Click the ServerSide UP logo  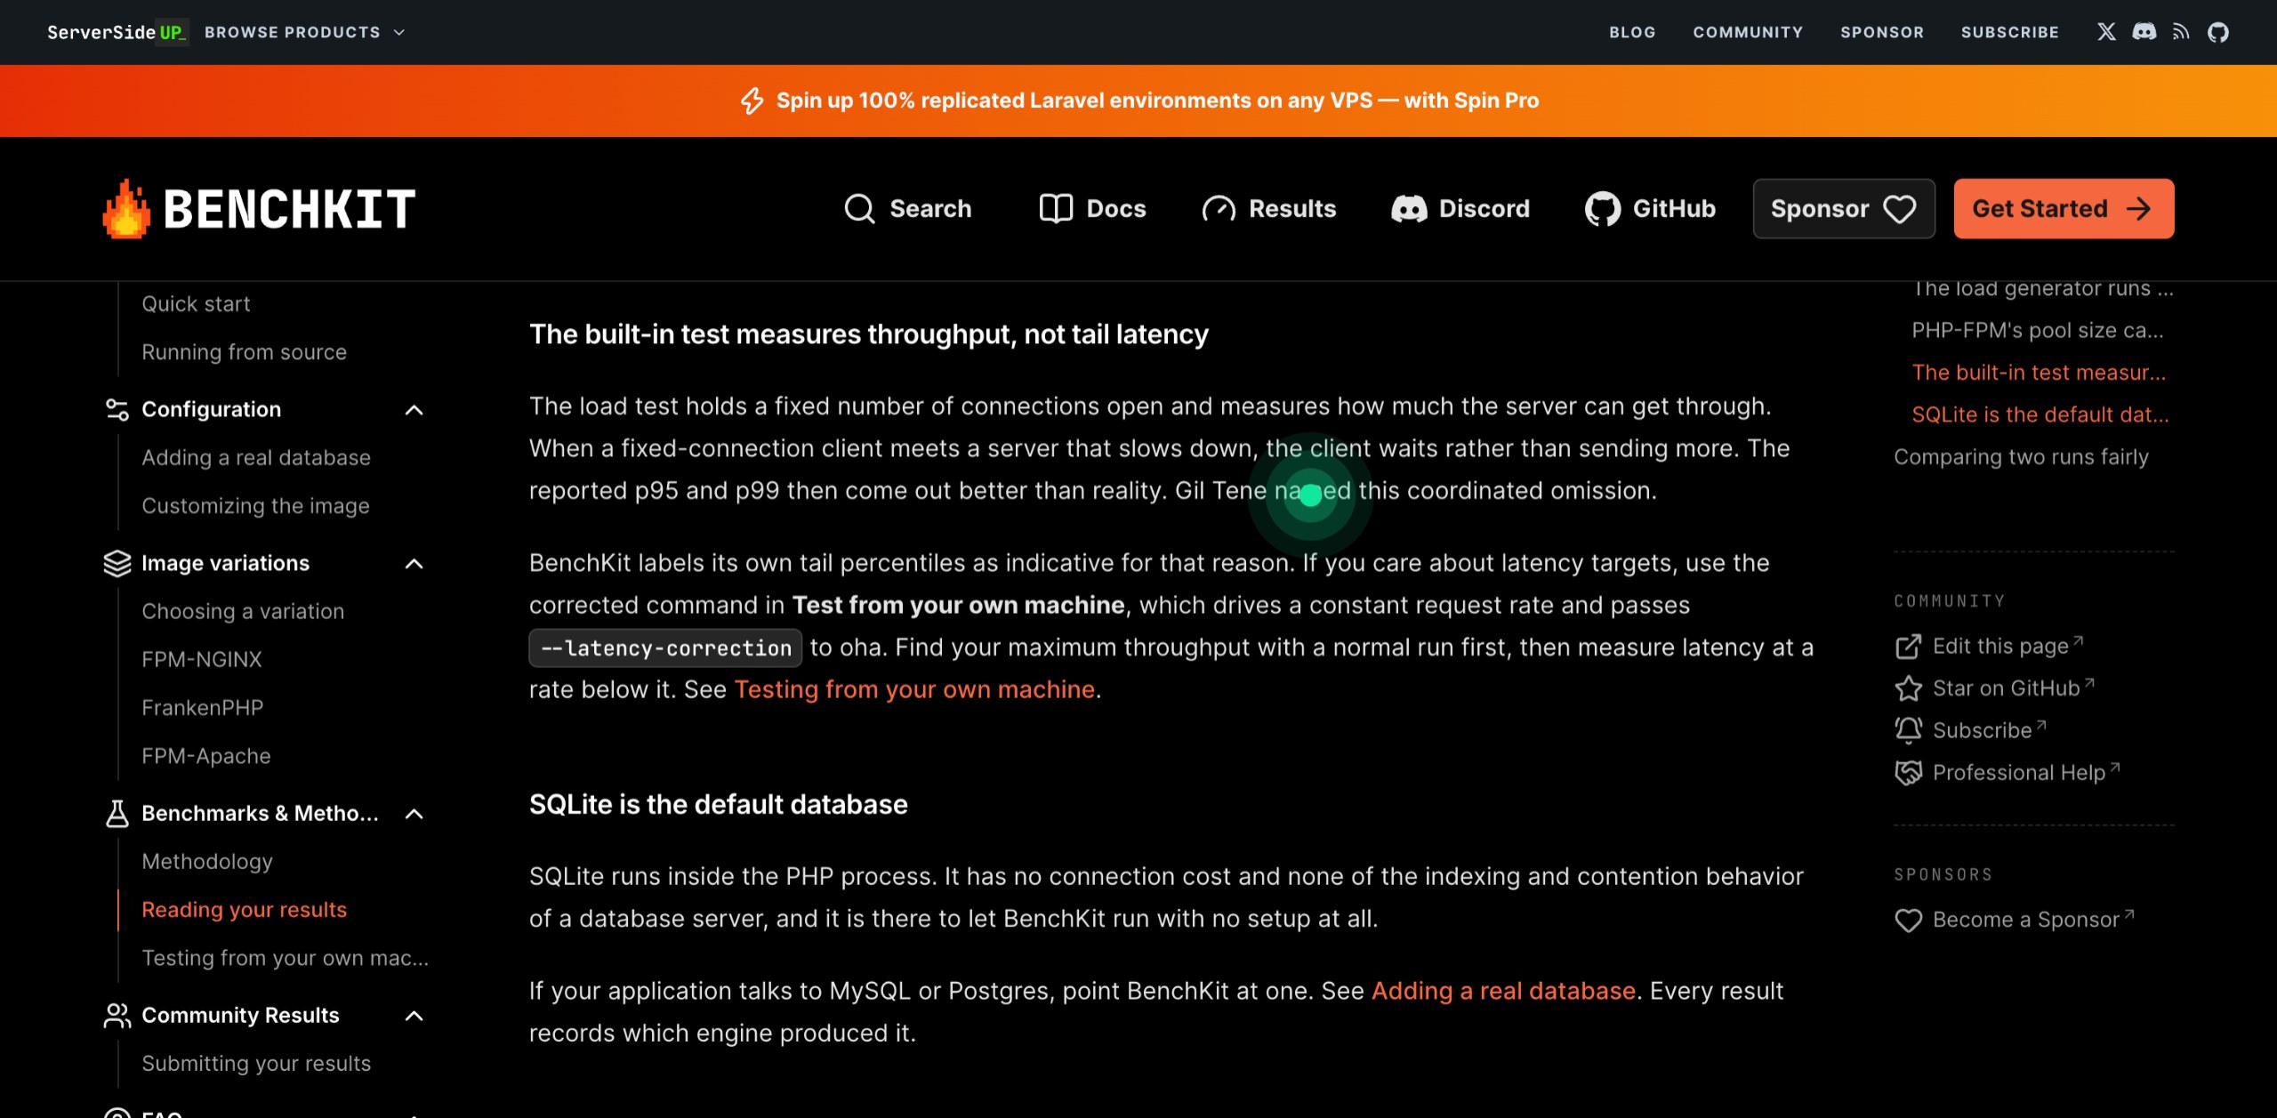tap(117, 32)
